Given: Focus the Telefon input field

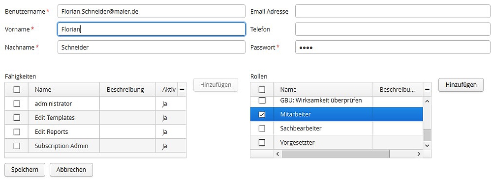Looking at the screenshot, I should click(x=393, y=29).
